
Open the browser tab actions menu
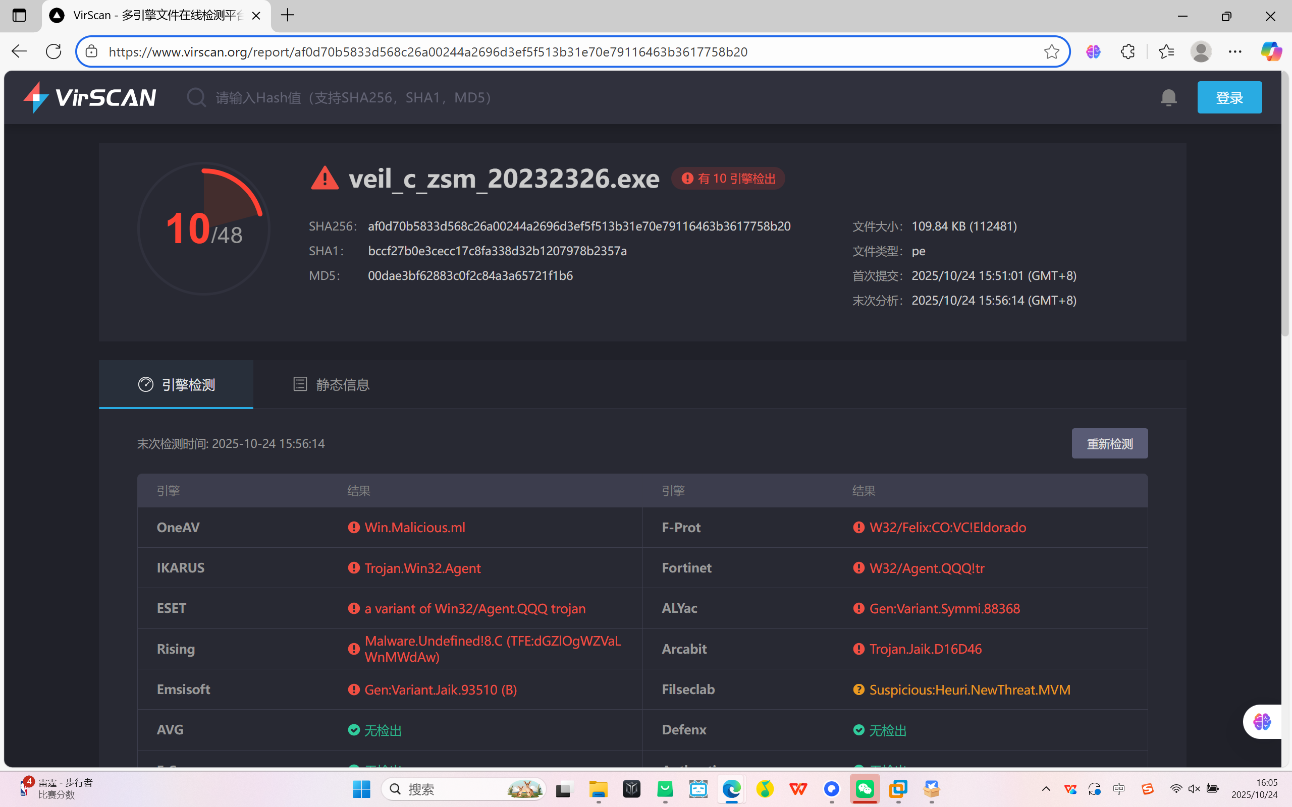[x=19, y=16]
